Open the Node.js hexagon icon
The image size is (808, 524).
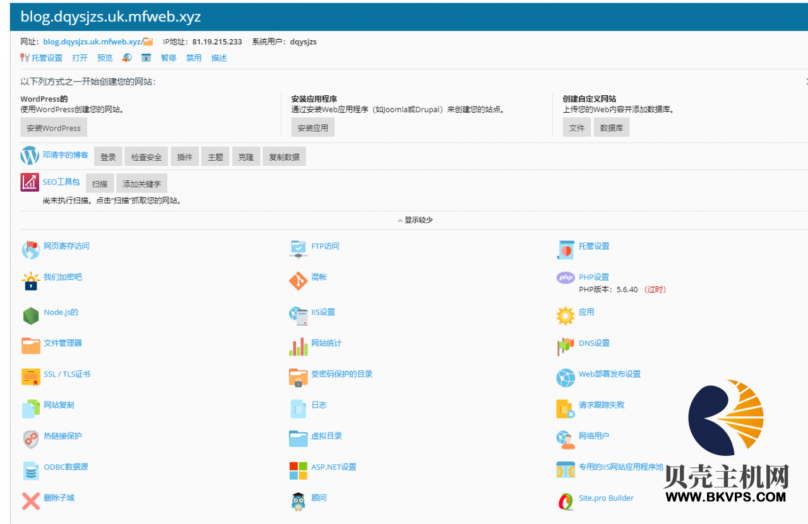[31, 315]
